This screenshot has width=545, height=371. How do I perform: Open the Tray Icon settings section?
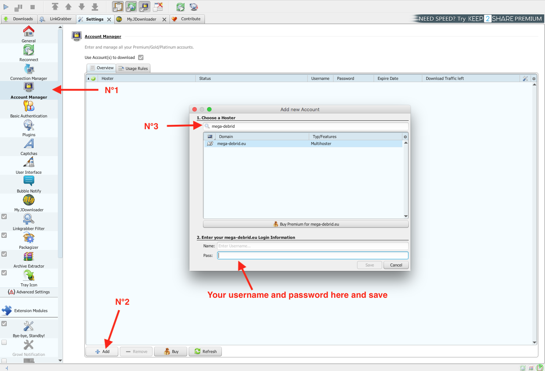(x=29, y=278)
